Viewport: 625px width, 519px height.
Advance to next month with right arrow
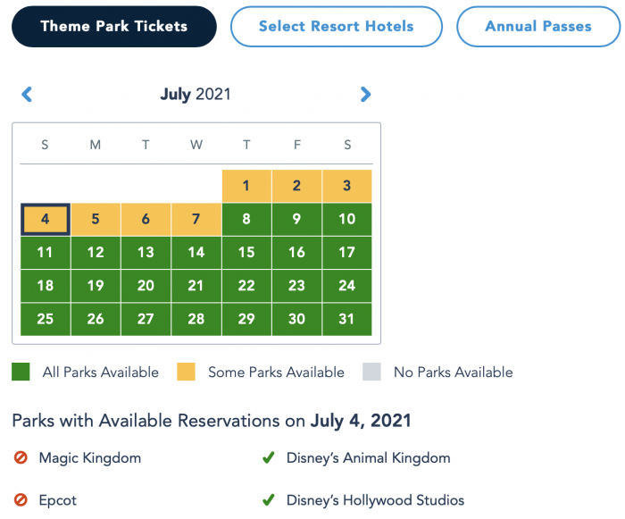pos(365,95)
